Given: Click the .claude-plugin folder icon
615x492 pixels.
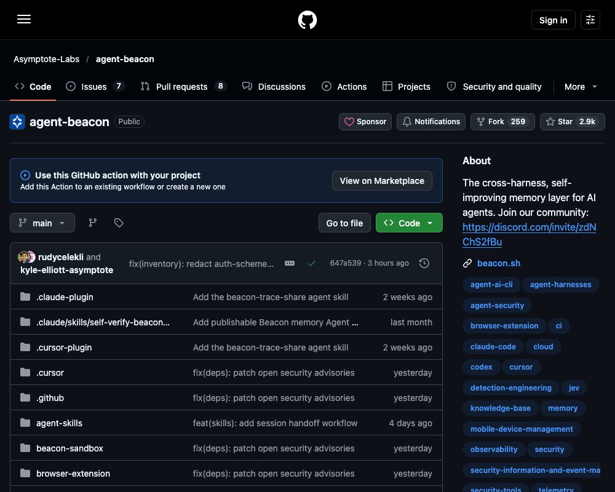Looking at the screenshot, I should 25,296.
